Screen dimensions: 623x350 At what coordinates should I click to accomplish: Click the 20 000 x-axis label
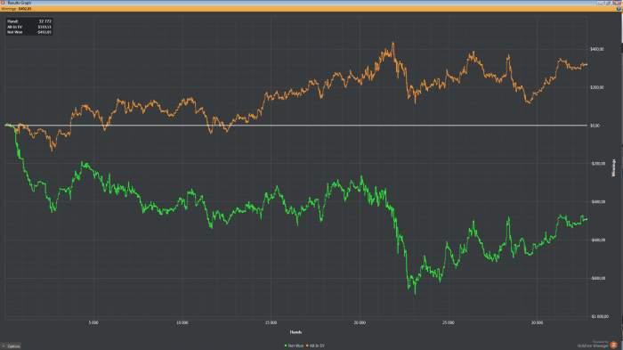360,322
